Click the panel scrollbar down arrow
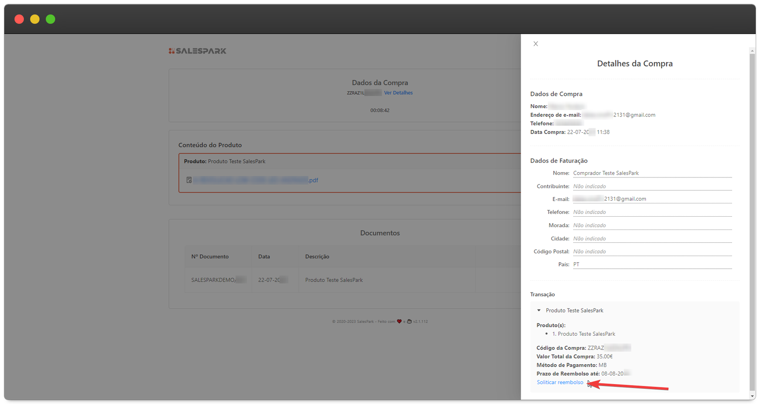The height and width of the screenshot is (404, 760). point(752,396)
